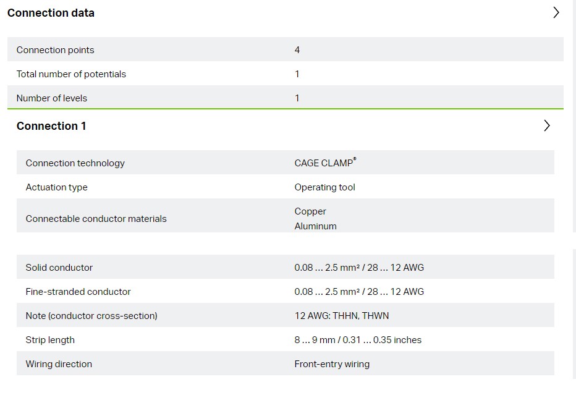Click the Connectable conductor materials label
The height and width of the screenshot is (408, 576).
click(96, 219)
